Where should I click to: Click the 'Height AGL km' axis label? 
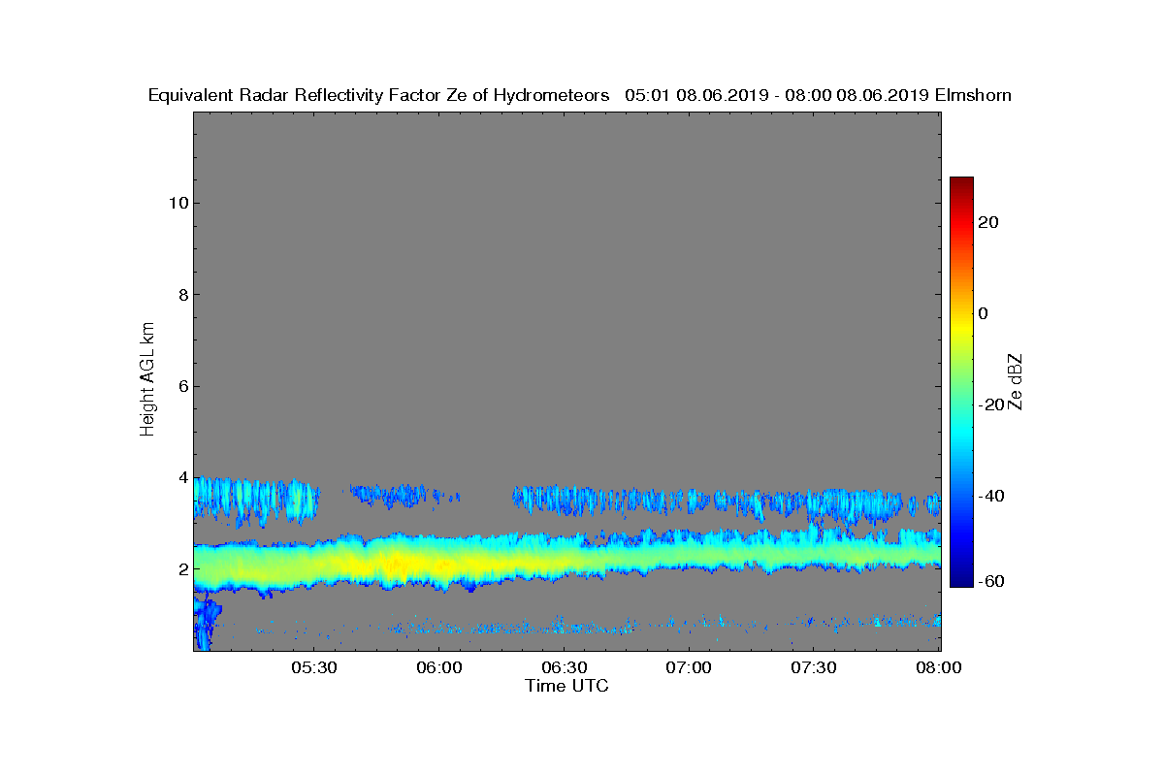(x=147, y=380)
